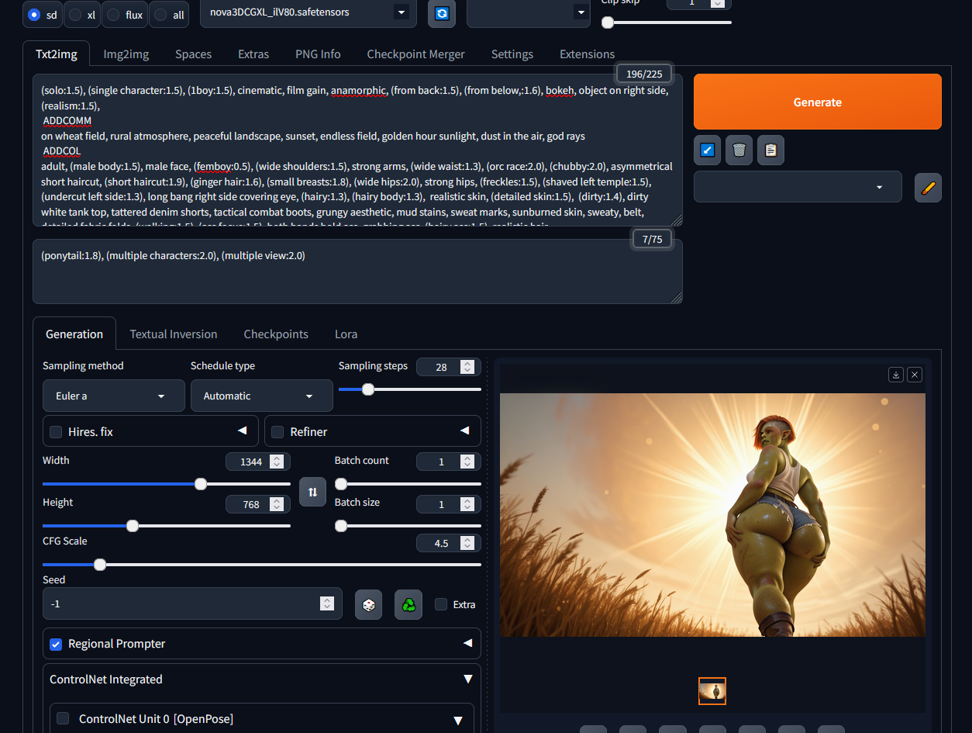Tick the Extra seed checkbox
Image resolution: width=972 pixels, height=733 pixels.
[441, 604]
